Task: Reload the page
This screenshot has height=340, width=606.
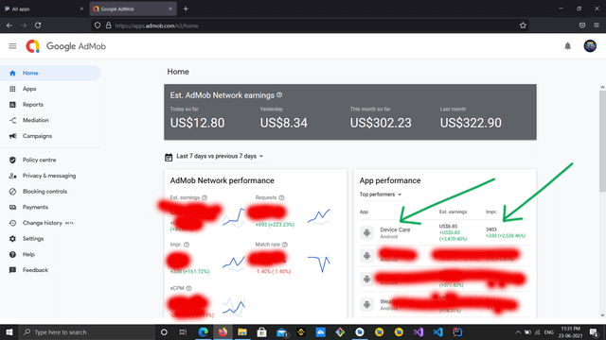Action: 38,25
